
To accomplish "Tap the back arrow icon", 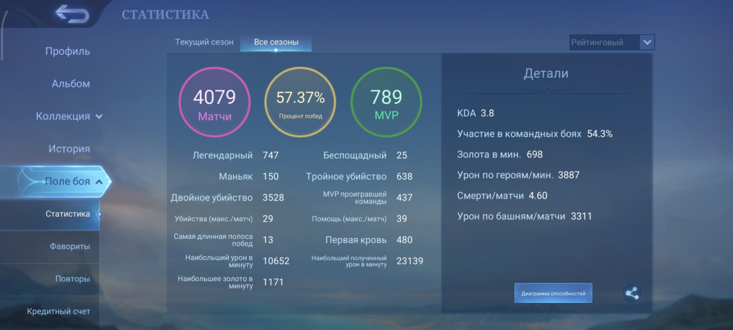I will click(x=72, y=14).
